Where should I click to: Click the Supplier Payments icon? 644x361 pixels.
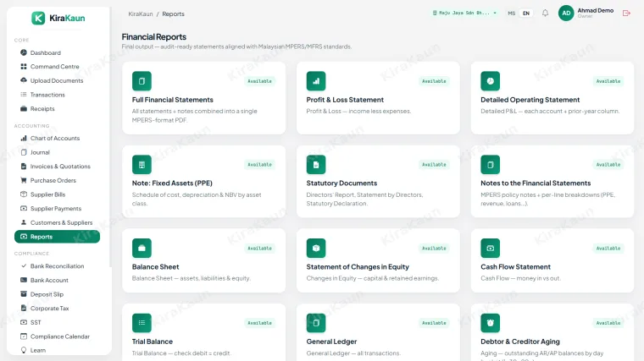pos(24,208)
